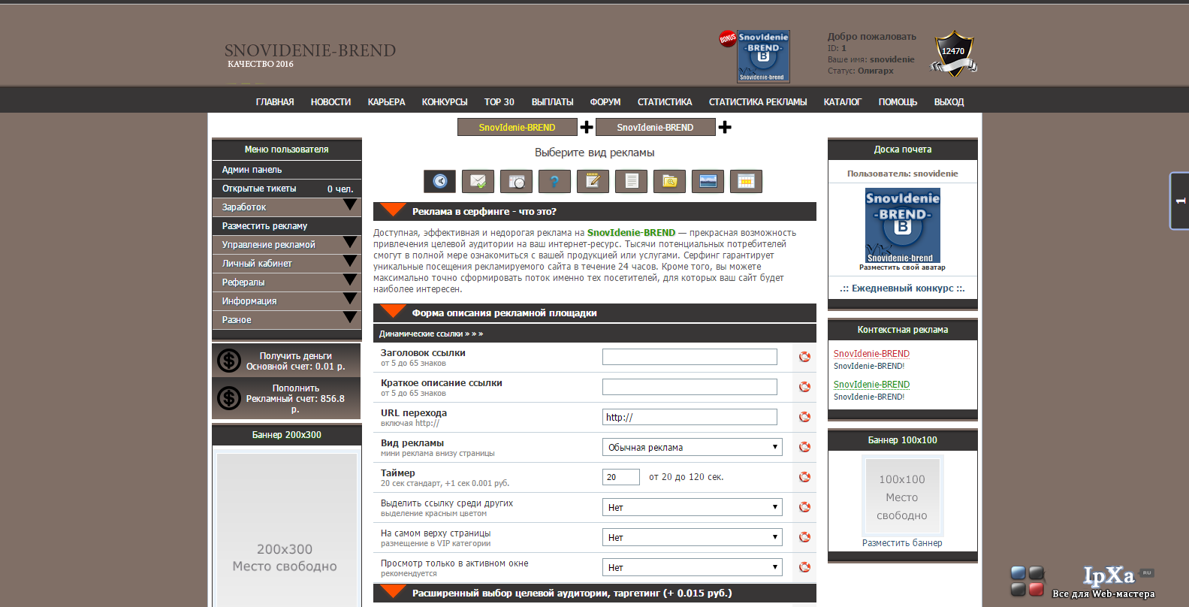Image resolution: width=1189 pixels, height=607 pixels.
Task: Click Разместить баннер under 100x100 banner
Action: click(x=902, y=543)
